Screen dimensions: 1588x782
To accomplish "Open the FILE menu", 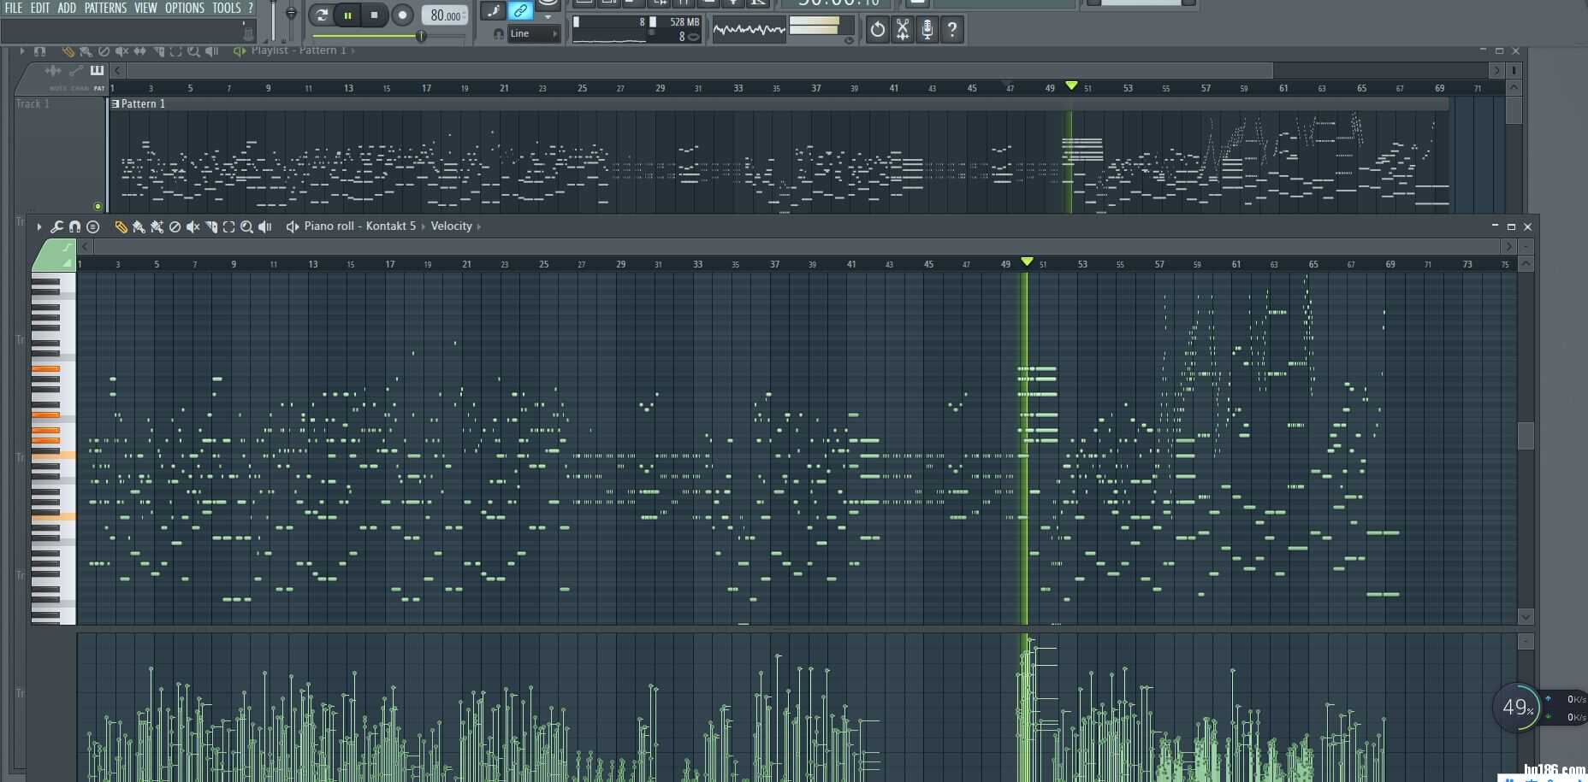I will click(14, 8).
